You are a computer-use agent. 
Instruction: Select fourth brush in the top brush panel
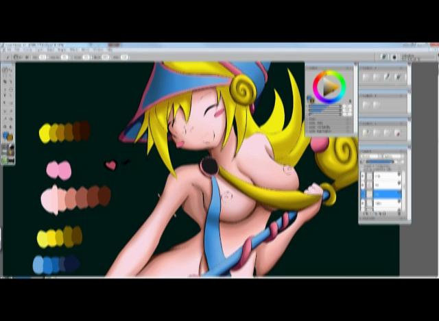398,77
